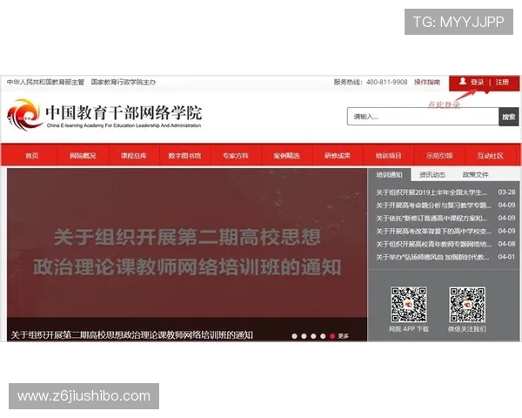Open notice 关于开展高考命题分析与复习教学专题

pos(433,206)
